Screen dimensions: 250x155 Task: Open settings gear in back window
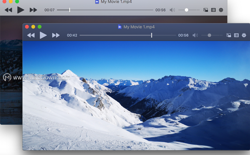pos(221,10)
